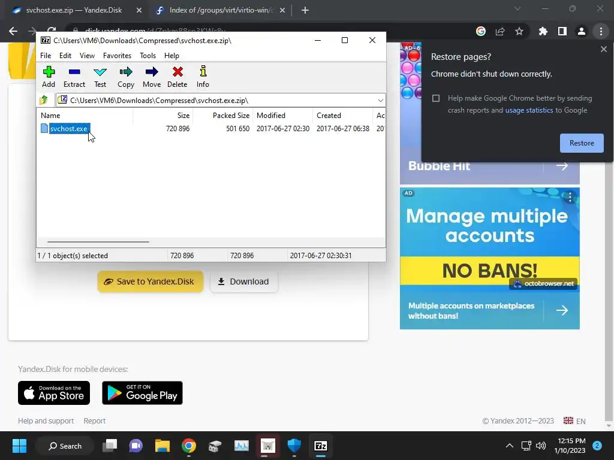
Task: Open Chrome profile avatar icon
Action: [582, 31]
